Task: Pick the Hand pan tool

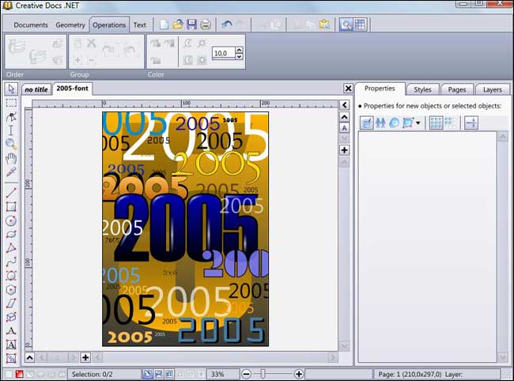Action: point(11,158)
